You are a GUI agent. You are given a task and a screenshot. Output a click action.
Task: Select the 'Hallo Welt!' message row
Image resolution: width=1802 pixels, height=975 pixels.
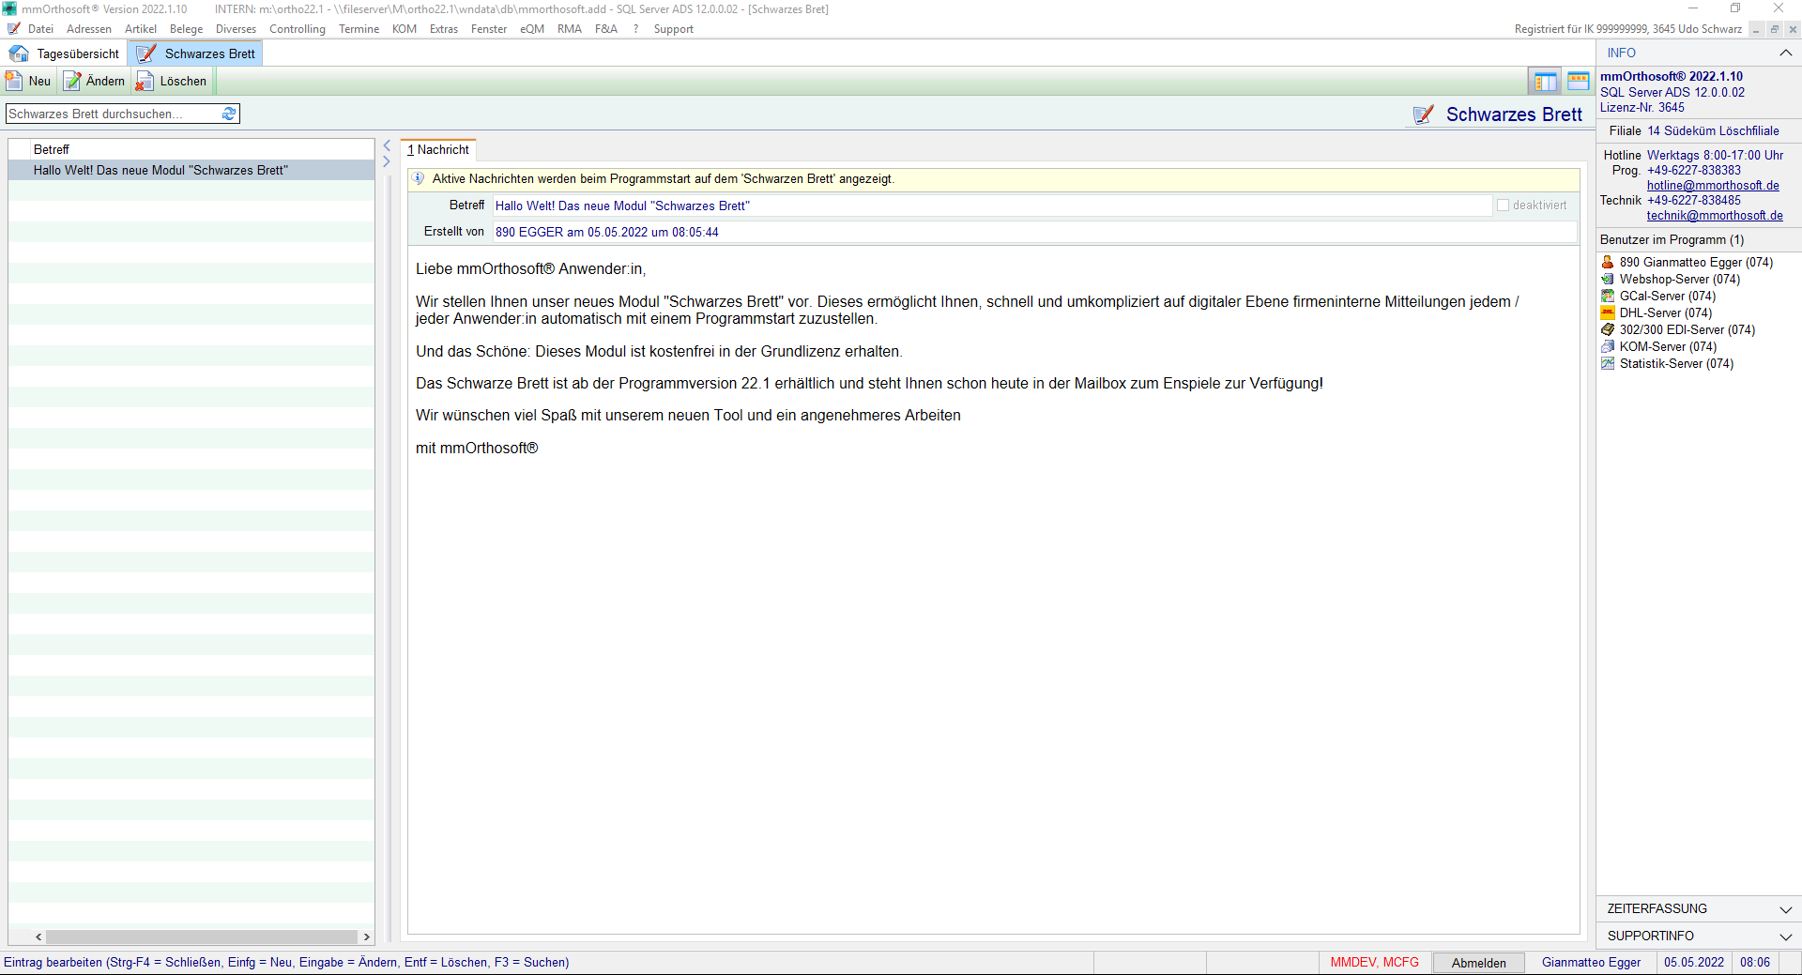point(160,170)
